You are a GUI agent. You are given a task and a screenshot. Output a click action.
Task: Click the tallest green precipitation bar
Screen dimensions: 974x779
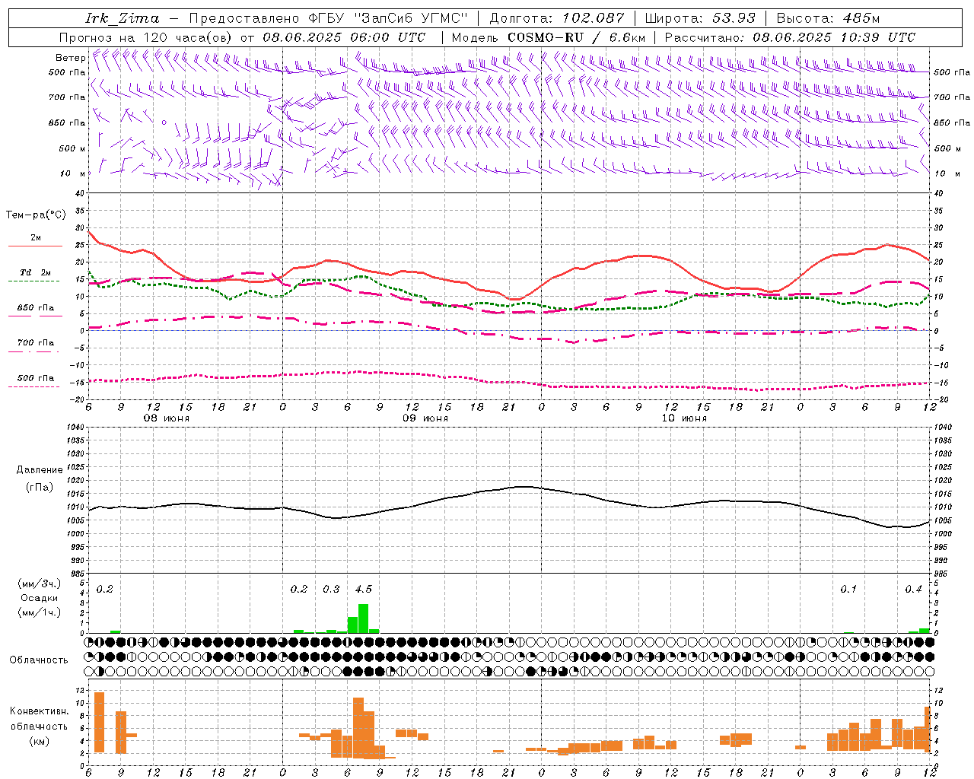coord(364,618)
